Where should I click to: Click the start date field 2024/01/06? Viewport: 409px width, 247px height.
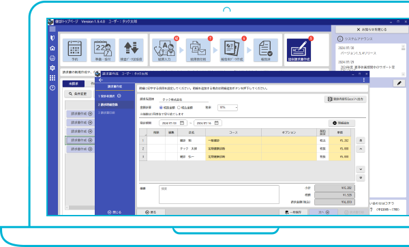pyautogui.click(x=173, y=123)
